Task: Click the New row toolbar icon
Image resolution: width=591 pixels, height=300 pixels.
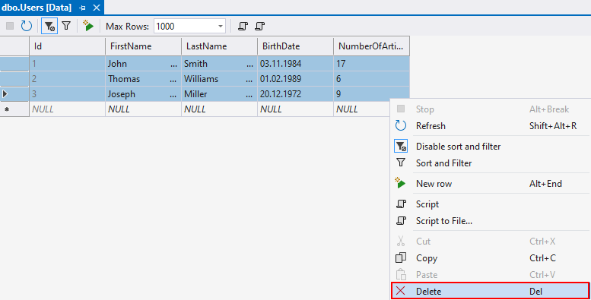Action: point(88,26)
